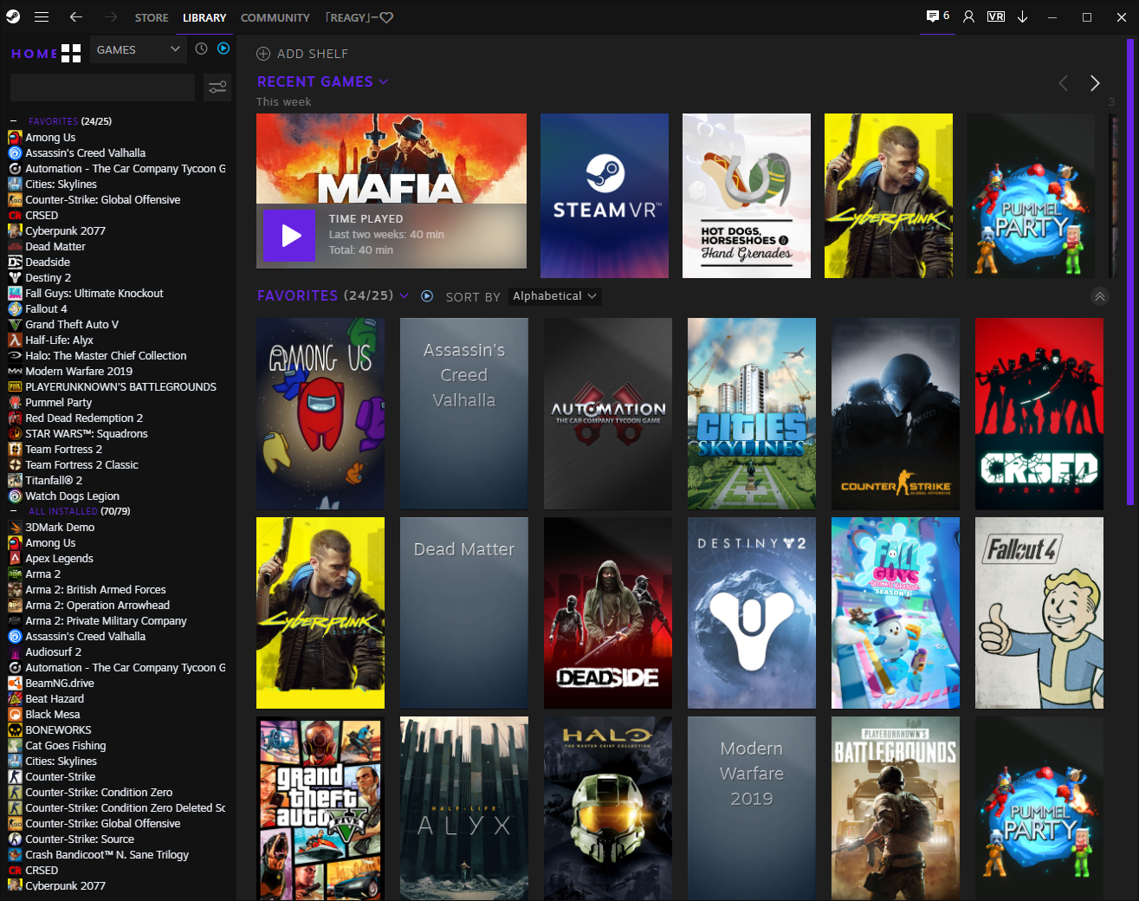
Task: Open Among Us cover in Favorites
Action: (320, 413)
